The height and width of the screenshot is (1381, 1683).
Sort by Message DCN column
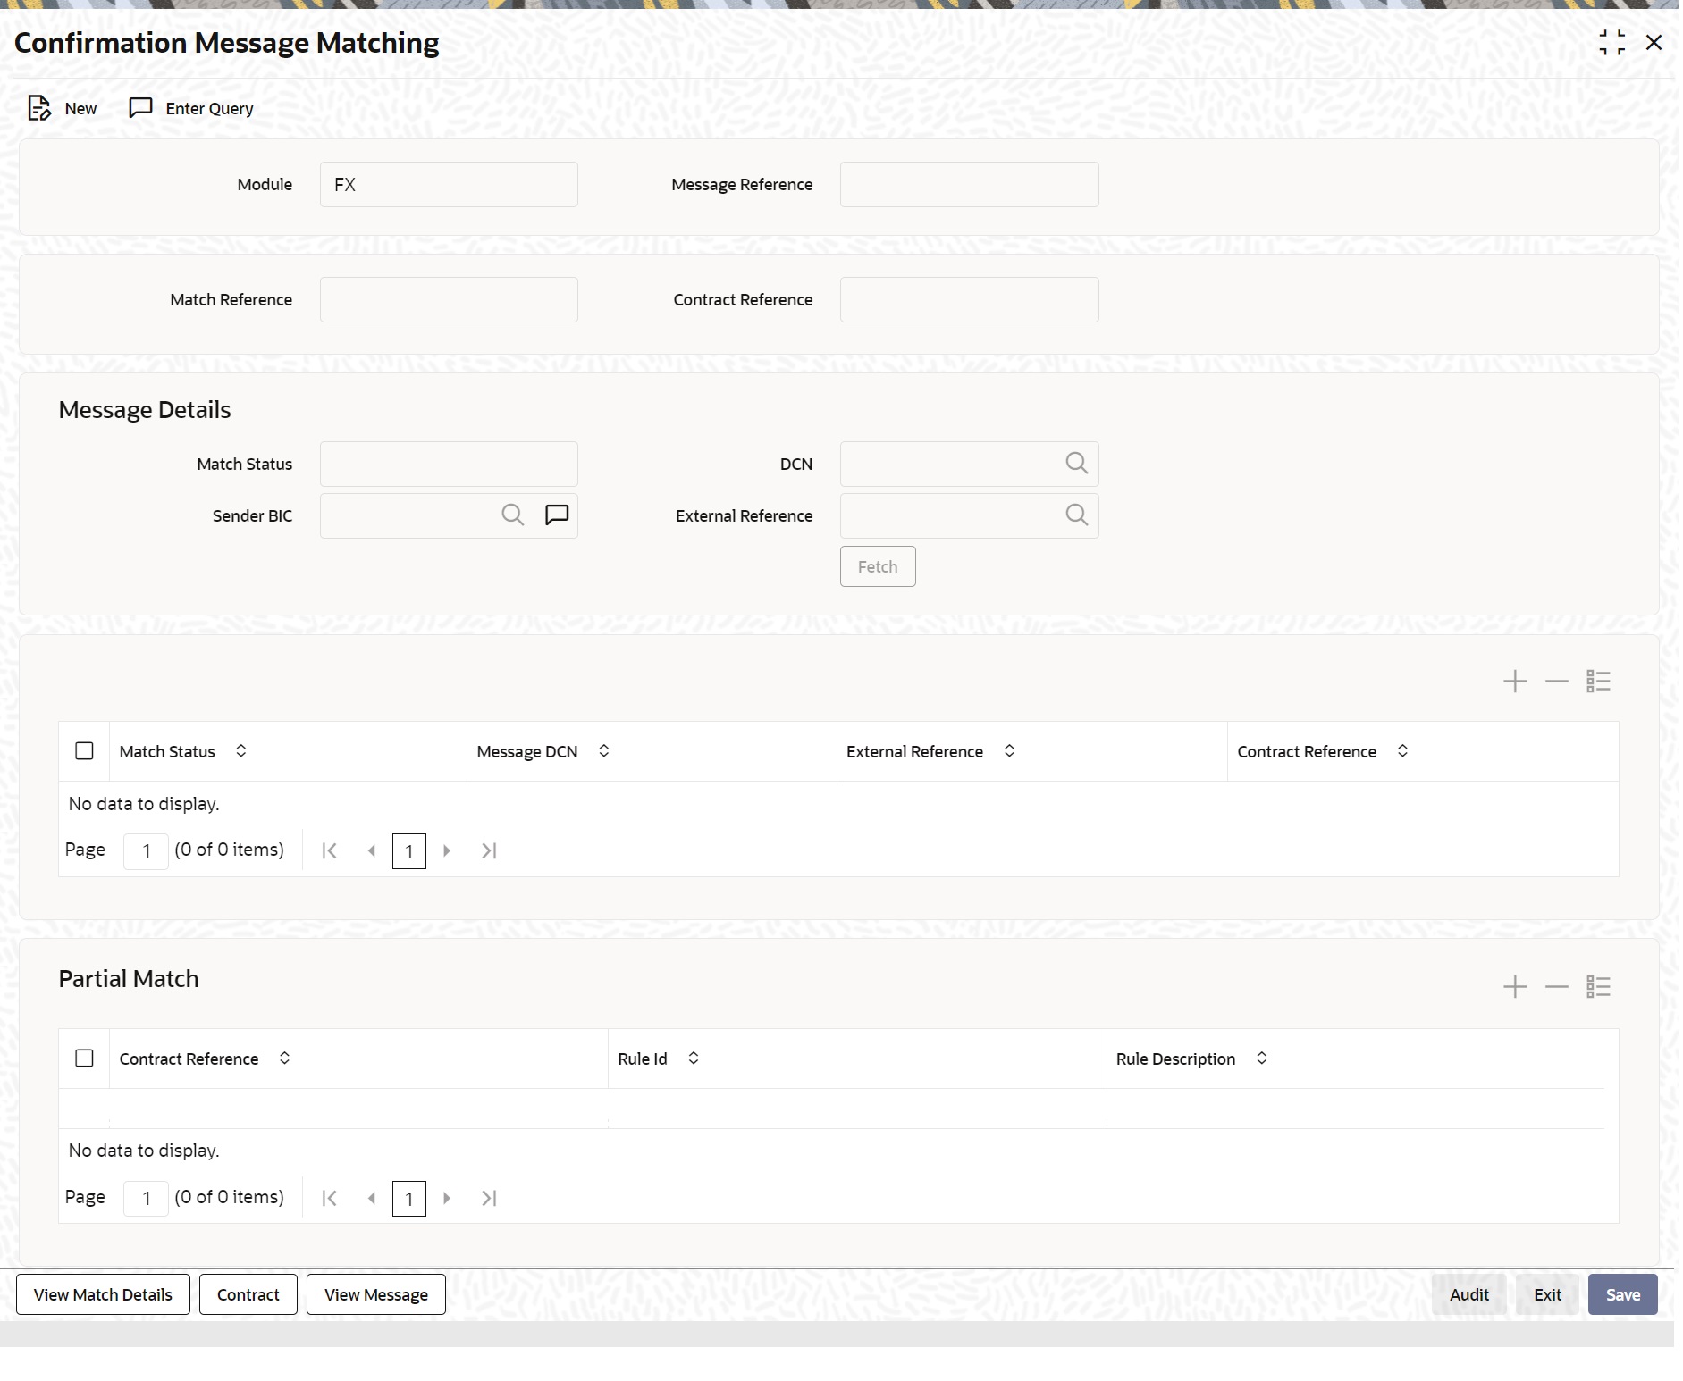click(x=604, y=751)
